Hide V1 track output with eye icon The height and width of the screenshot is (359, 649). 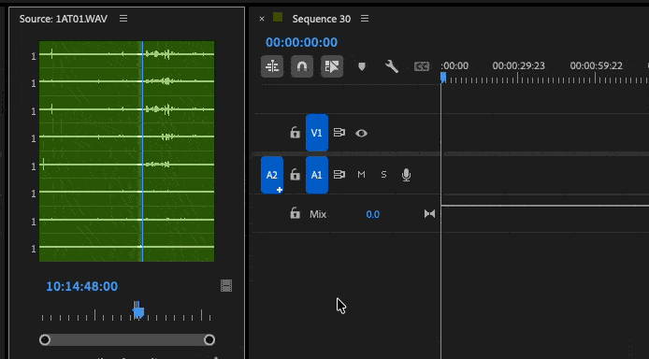[x=361, y=133]
